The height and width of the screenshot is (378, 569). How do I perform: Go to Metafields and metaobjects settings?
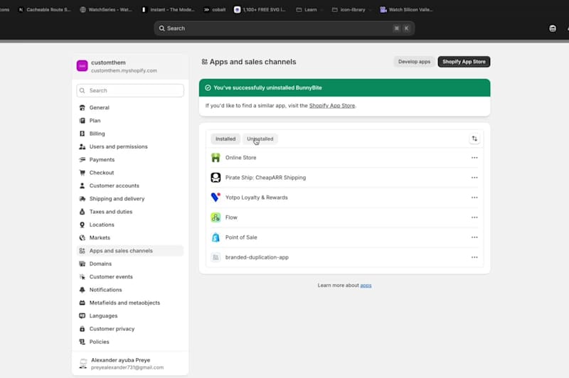[x=124, y=303]
